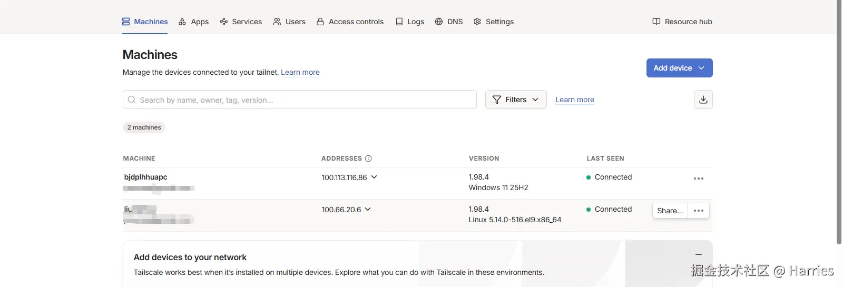843x287 pixels.
Task: Open the Filters dropdown
Action: pos(516,100)
